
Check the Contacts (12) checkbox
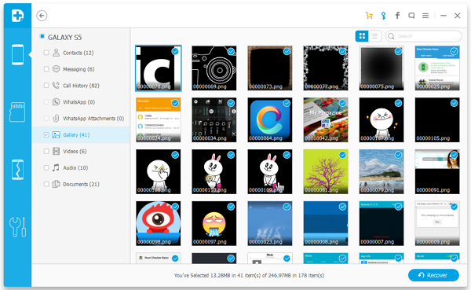[46, 53]
